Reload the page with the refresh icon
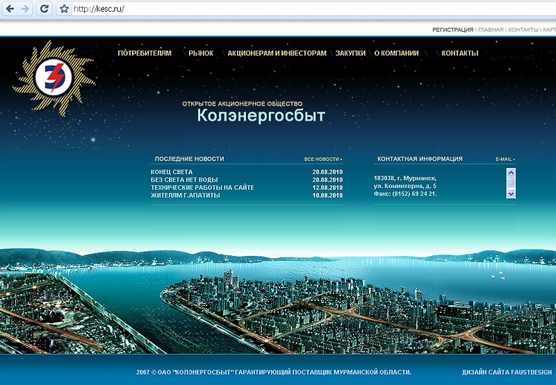This screenshot has width=556, height=385. (44, 9)
